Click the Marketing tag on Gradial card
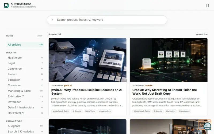214x134 pixels. point(171,111)
